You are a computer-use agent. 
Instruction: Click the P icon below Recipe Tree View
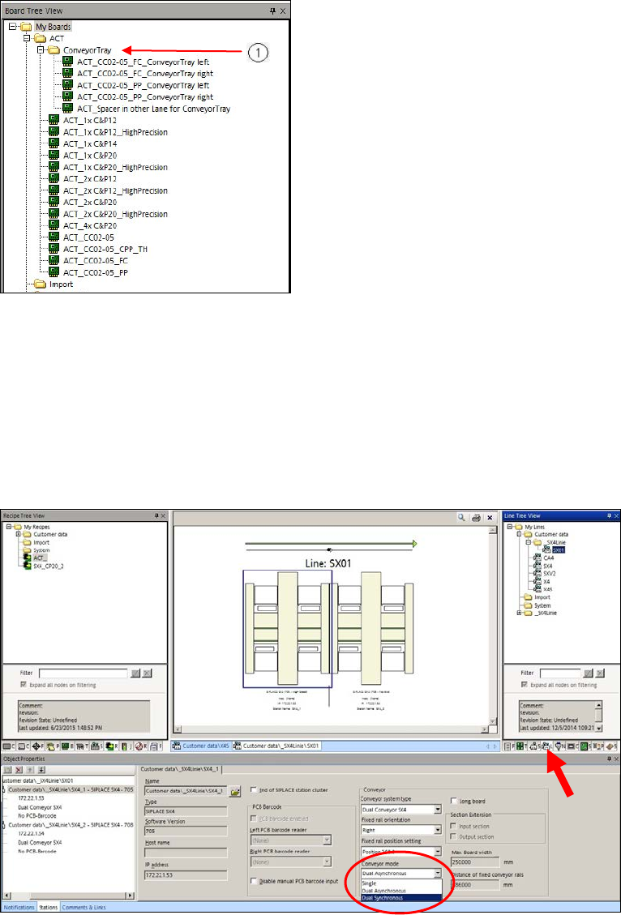(x=53, y=745)
